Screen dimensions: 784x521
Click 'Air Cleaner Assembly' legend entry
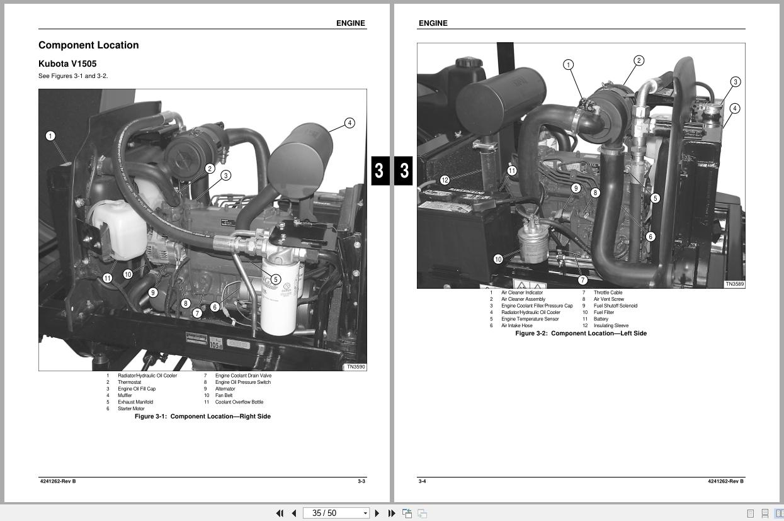pos(523,300)
